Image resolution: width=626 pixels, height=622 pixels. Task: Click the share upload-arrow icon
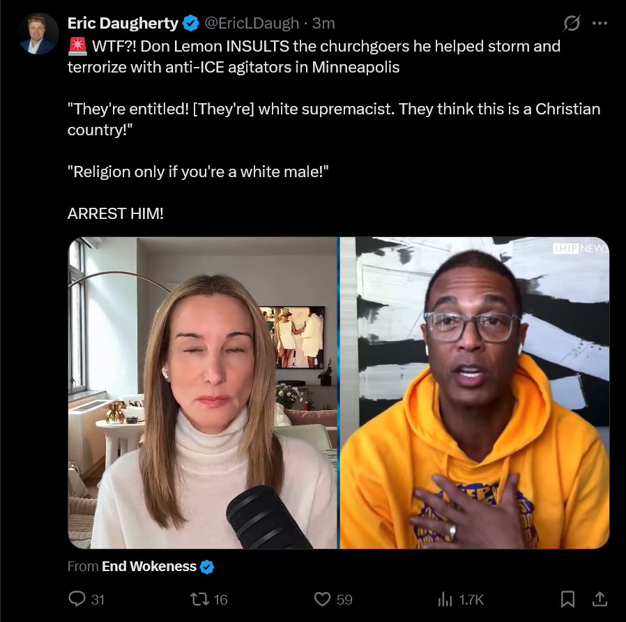(x=600, y=599)
